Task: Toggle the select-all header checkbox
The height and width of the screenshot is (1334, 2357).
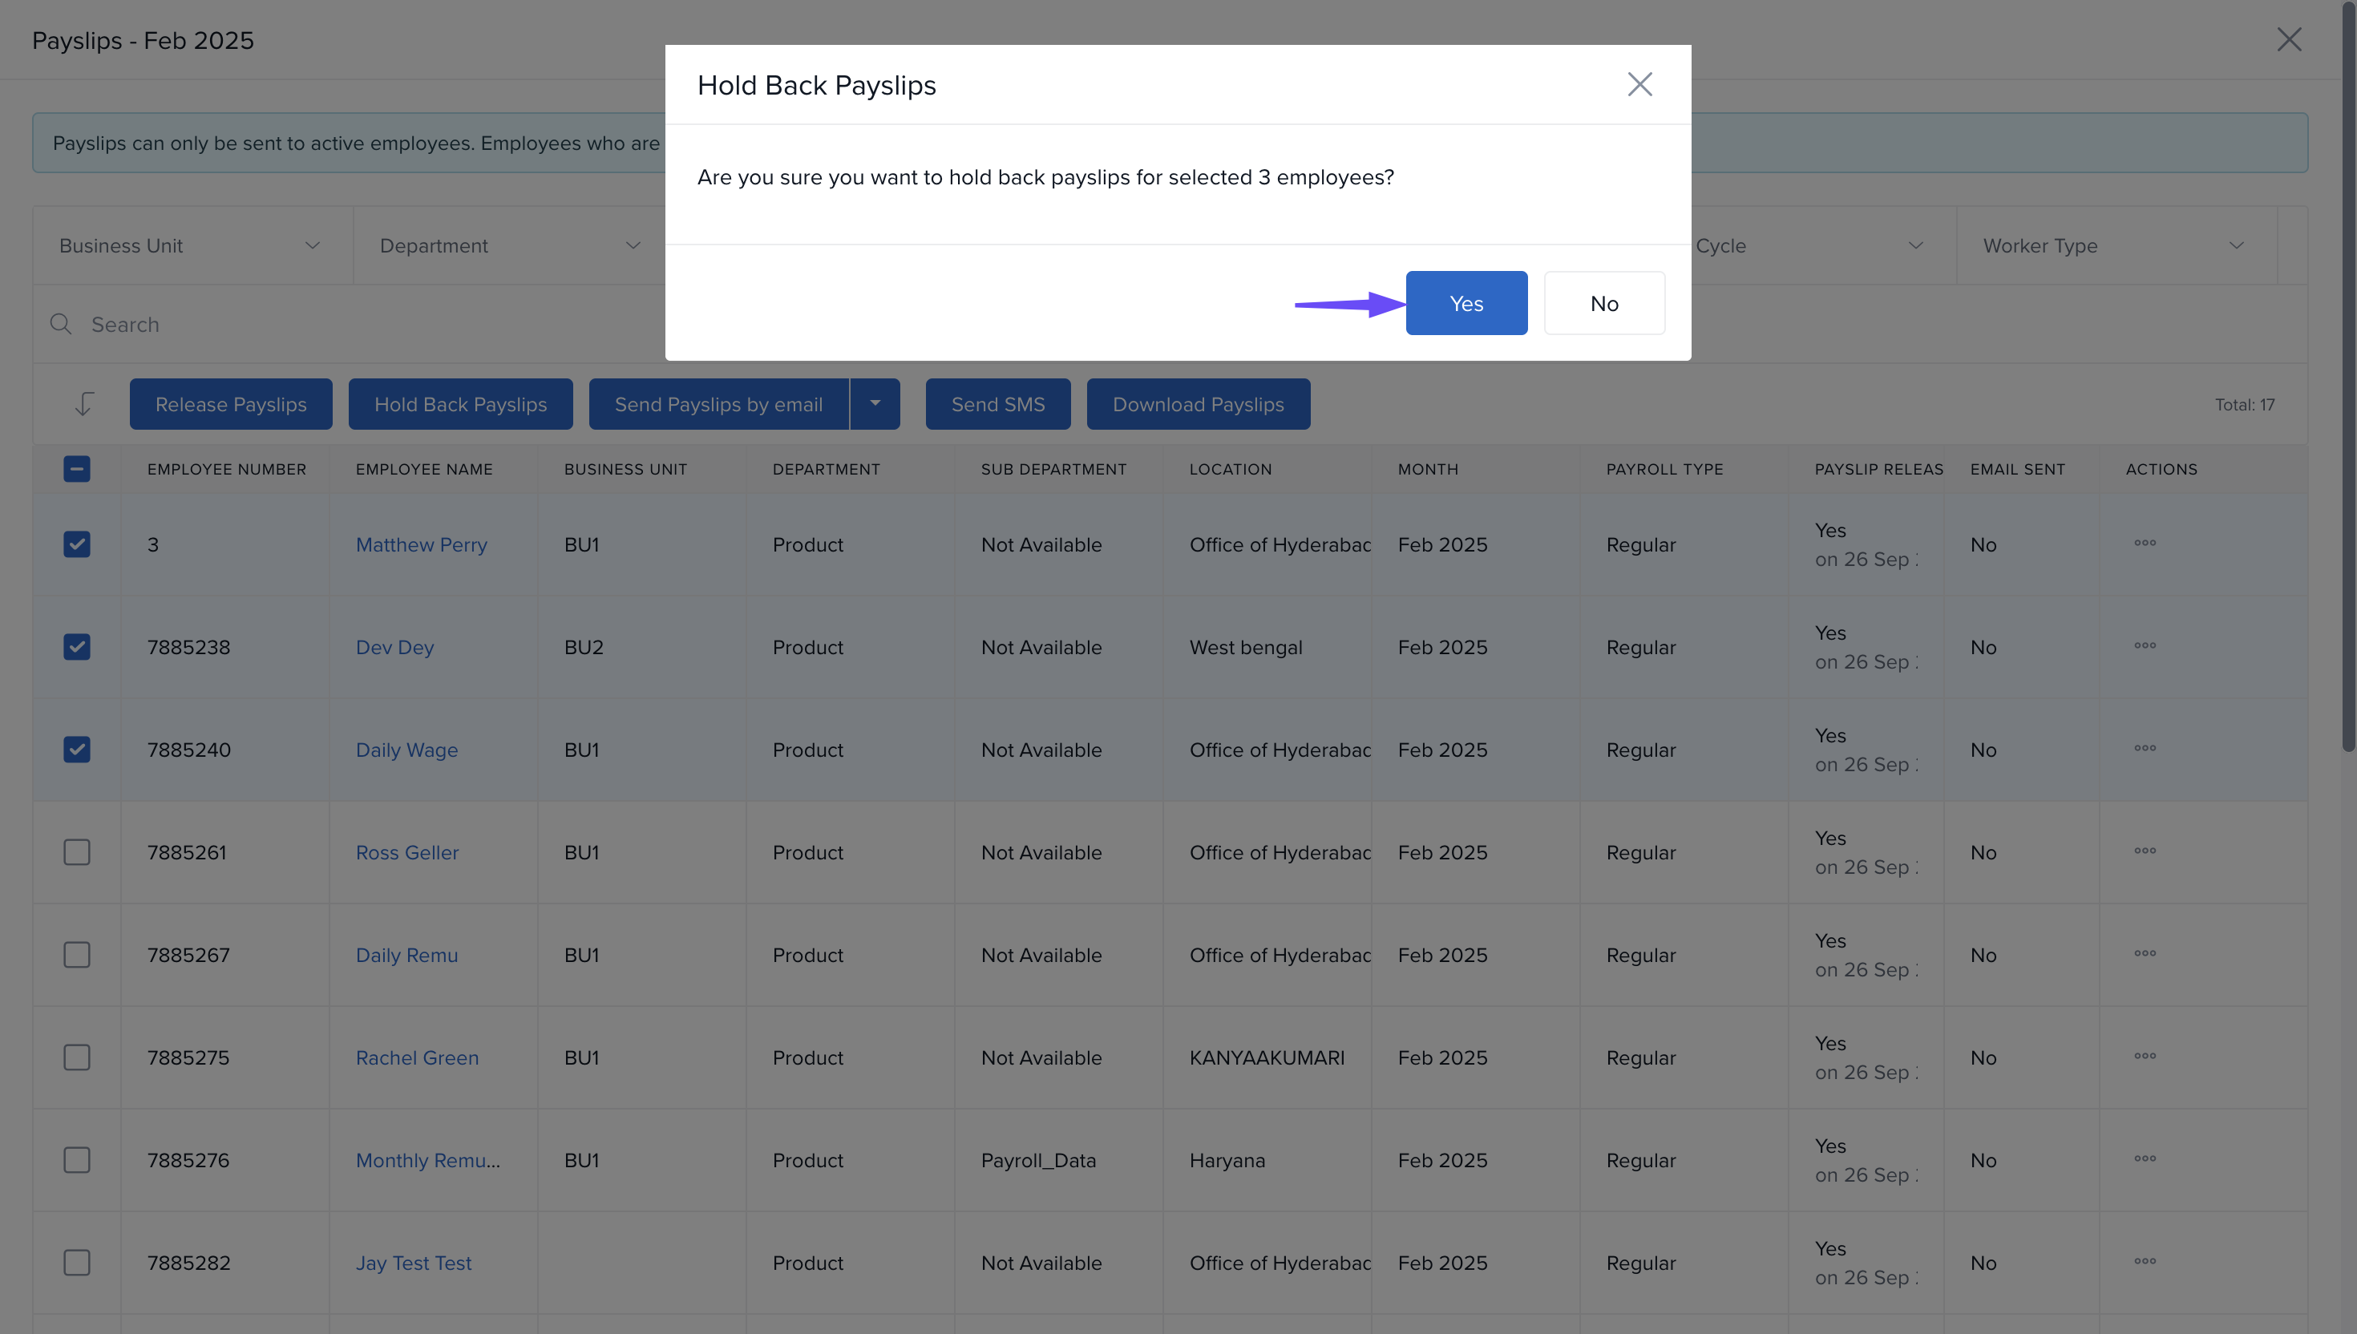Action: point(77,469)
